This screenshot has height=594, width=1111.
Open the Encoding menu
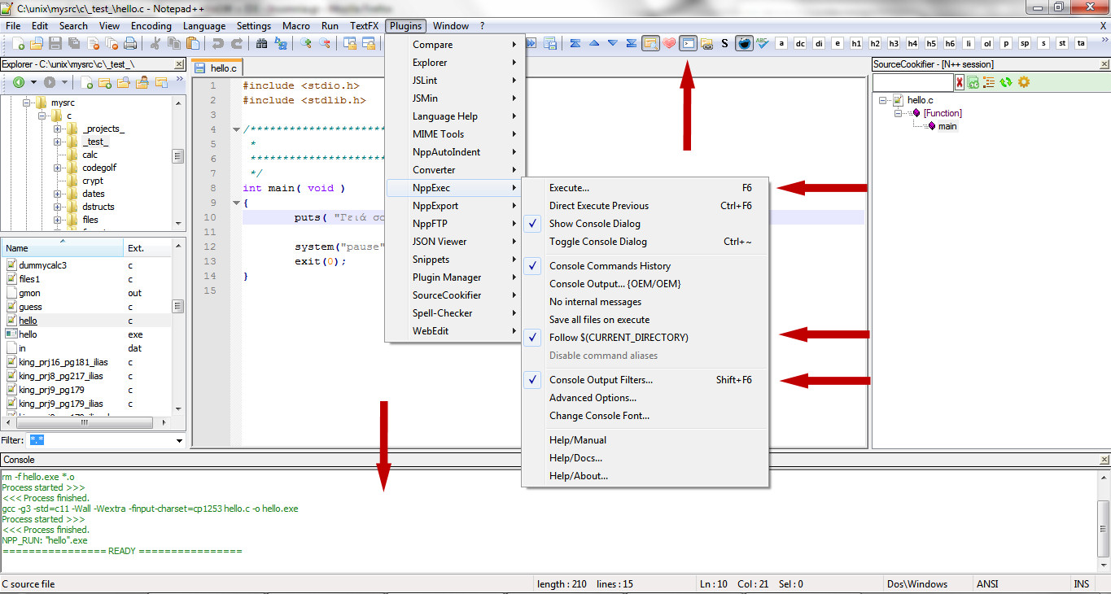pos(151,26)
